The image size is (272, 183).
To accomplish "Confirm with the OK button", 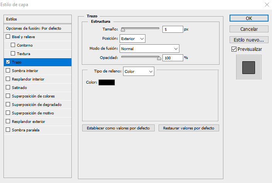I will pyautogui.click(x=249, y=18).
